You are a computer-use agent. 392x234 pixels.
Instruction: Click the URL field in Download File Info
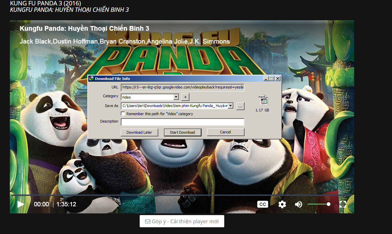click(183, 87)
